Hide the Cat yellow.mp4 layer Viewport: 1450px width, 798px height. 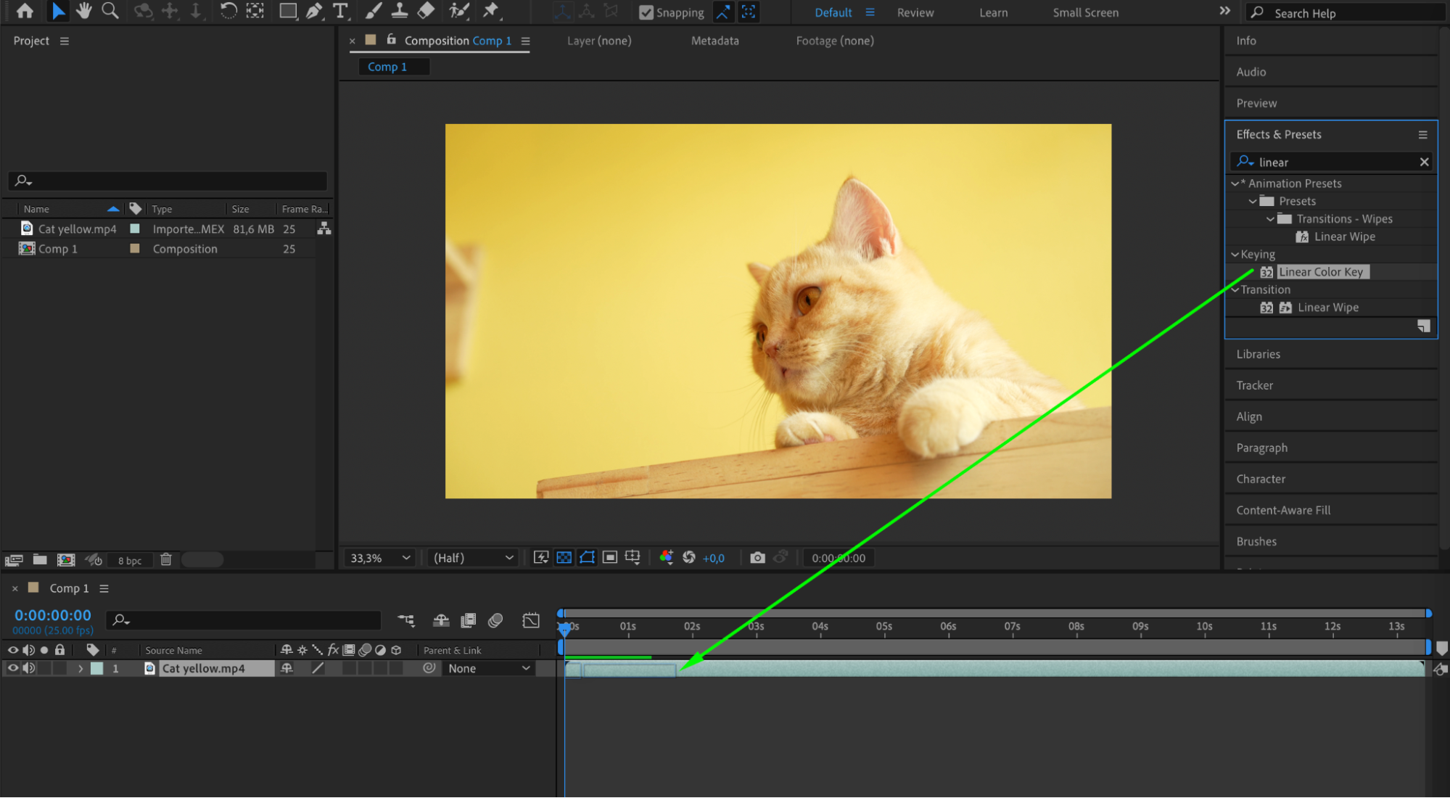point(13,668)
